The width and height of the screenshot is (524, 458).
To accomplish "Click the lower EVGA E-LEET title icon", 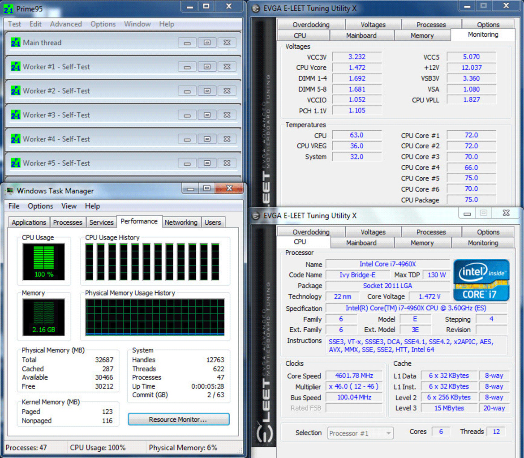I will click(256, 216).
